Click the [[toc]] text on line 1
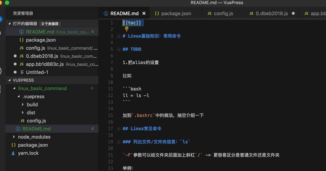Viewport: 326px width, 171px height. 132,23
